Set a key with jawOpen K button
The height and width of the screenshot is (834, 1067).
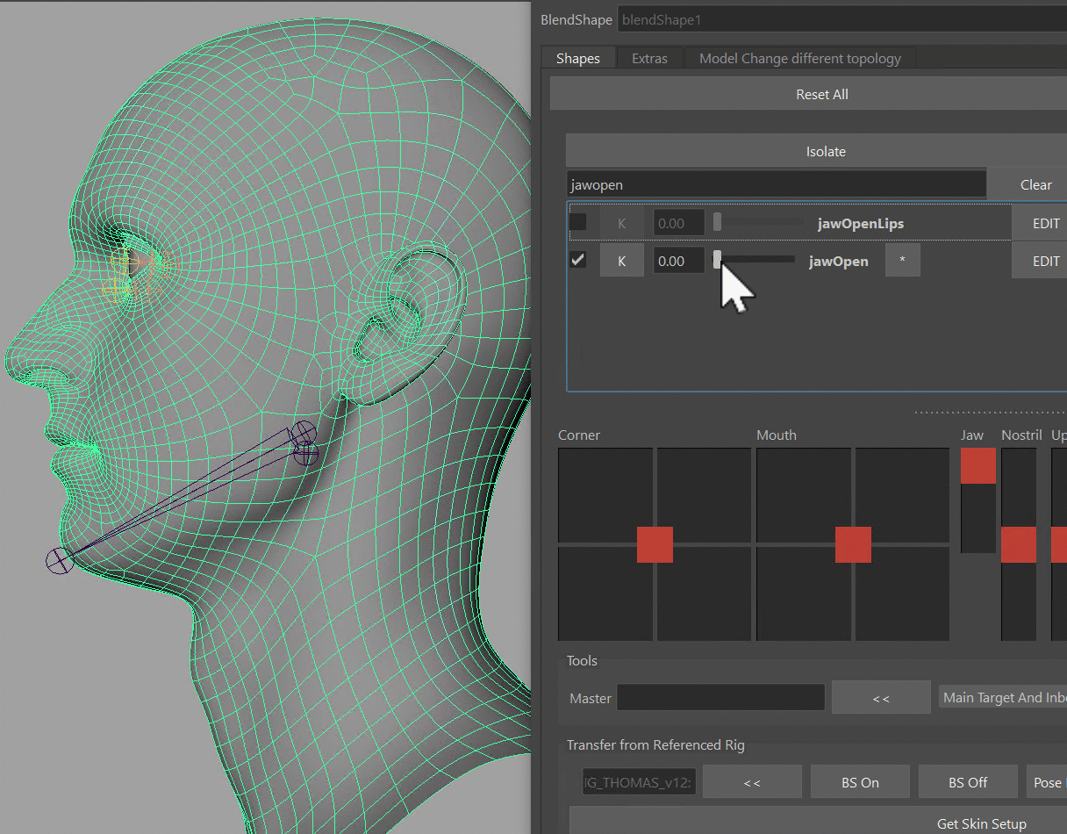(x=622, y=261)
